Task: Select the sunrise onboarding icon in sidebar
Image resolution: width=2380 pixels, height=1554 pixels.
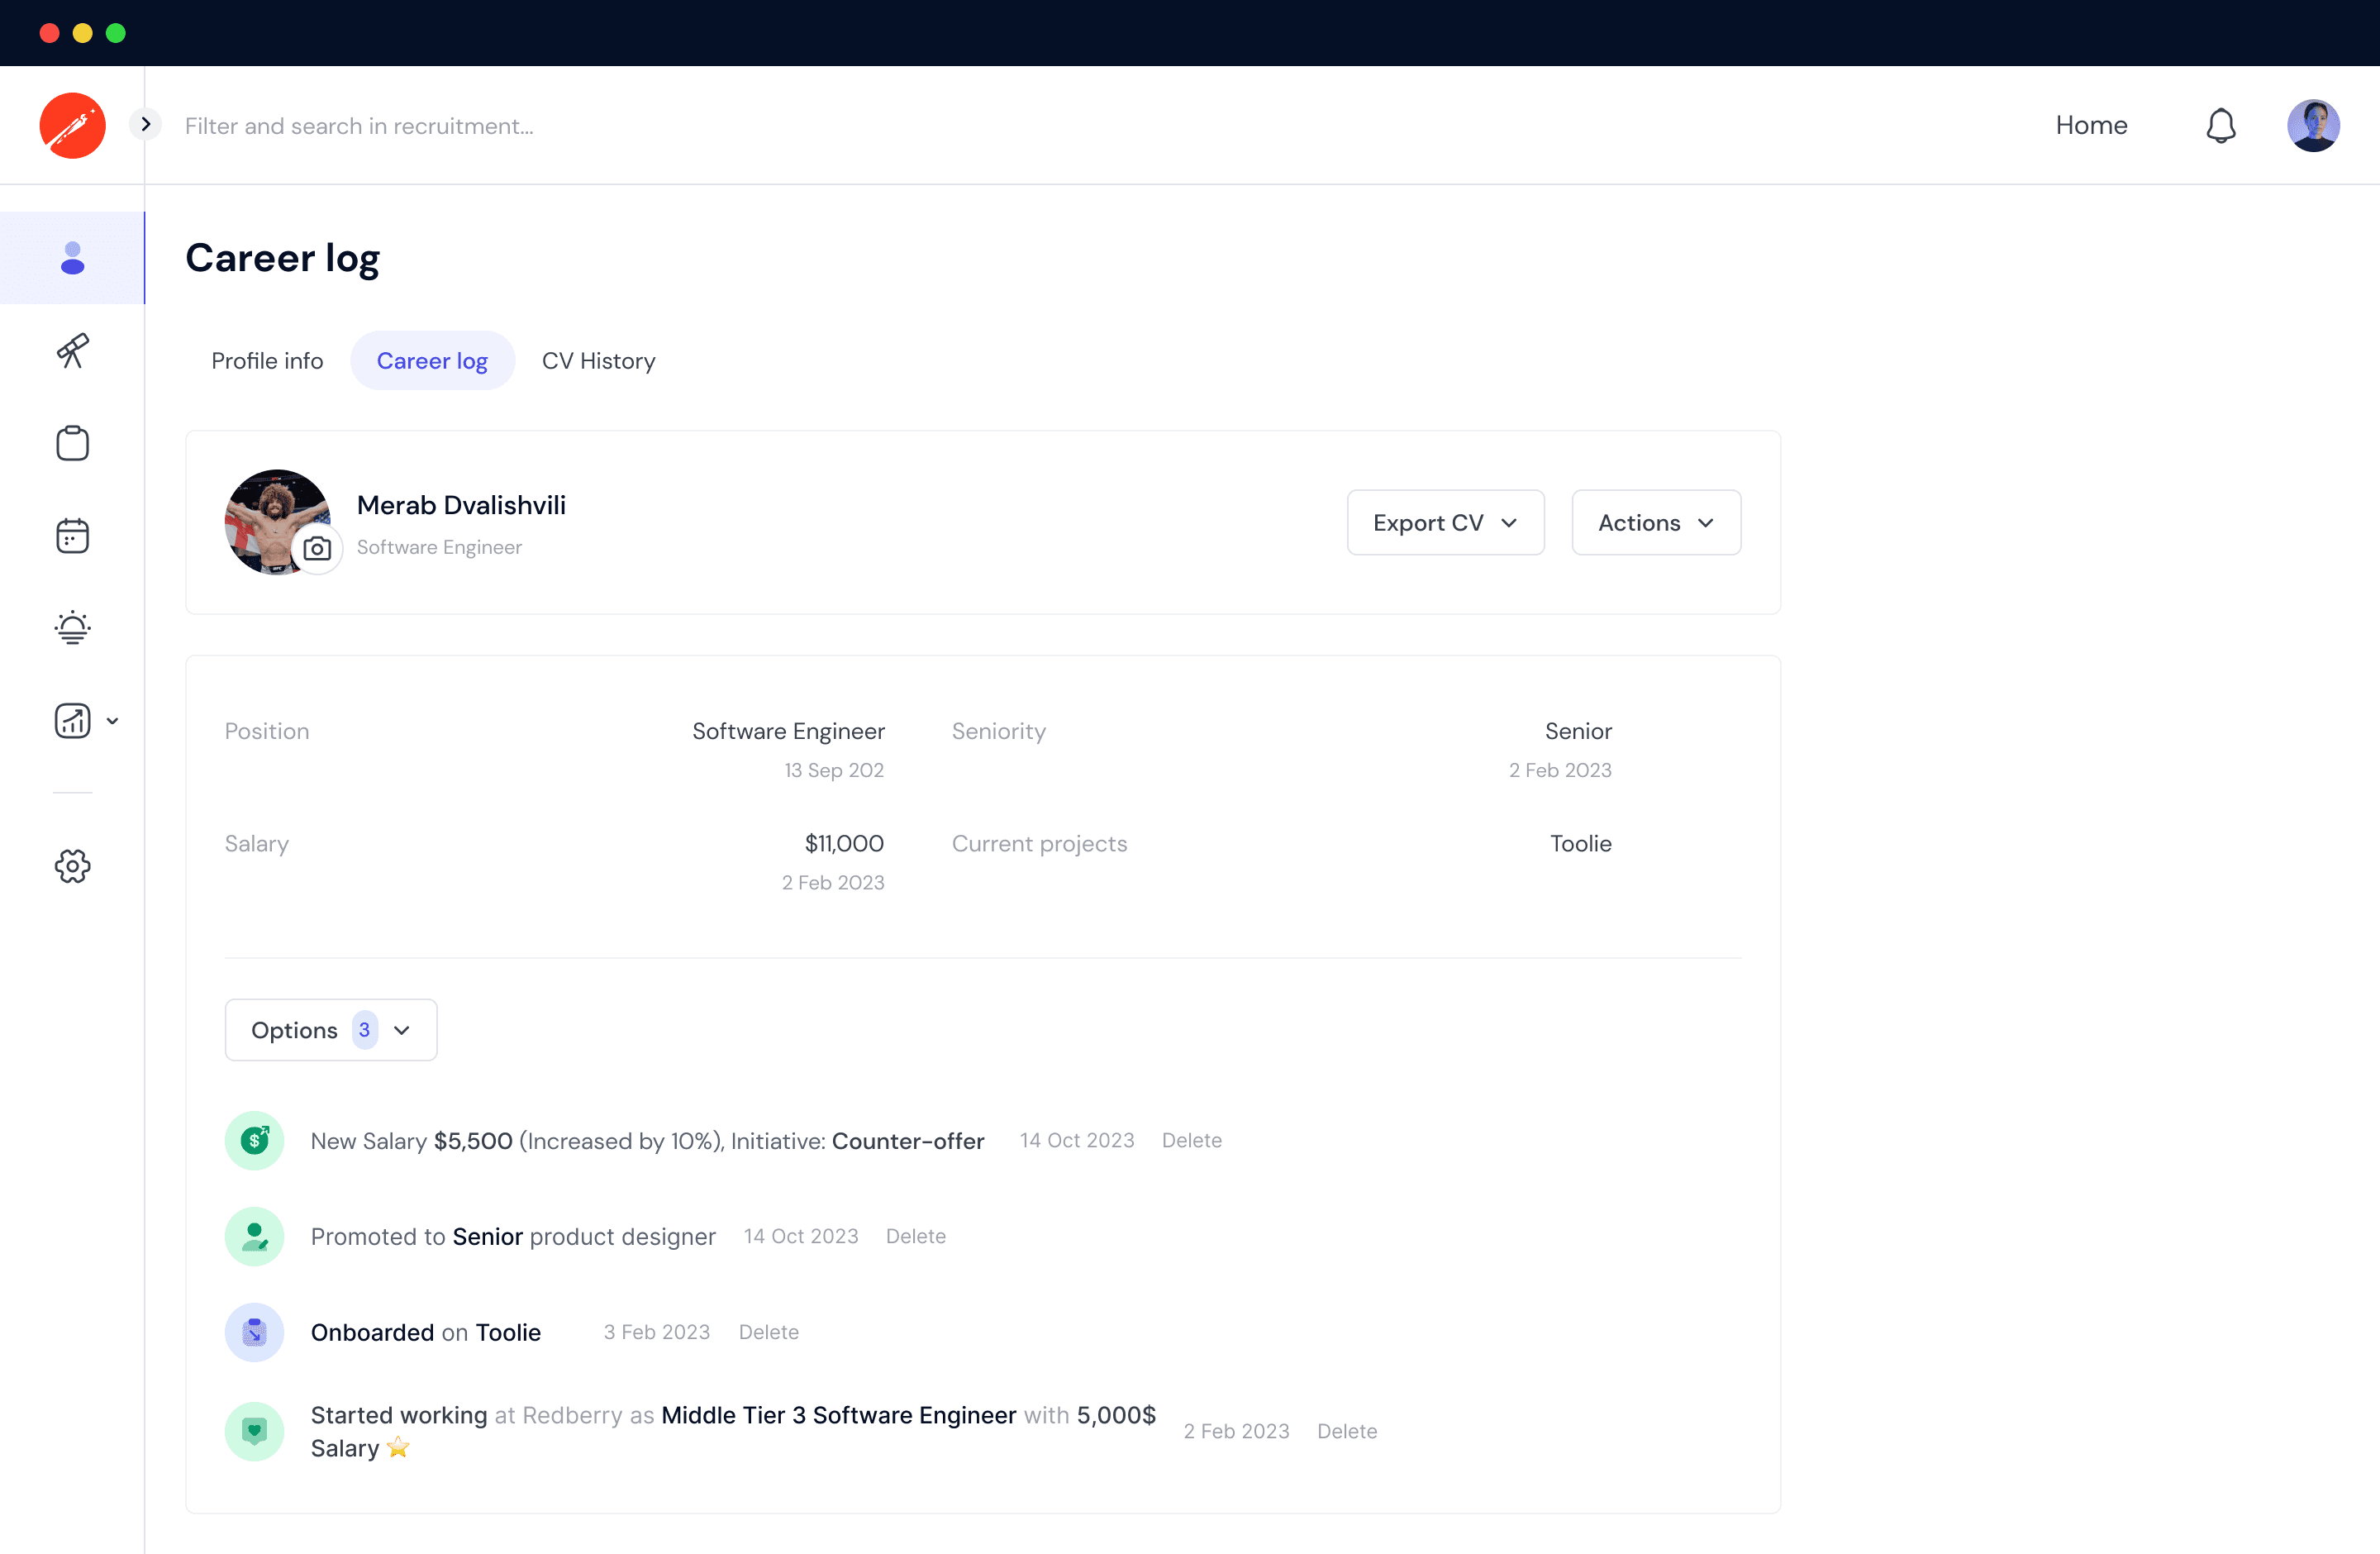Action: click(x=72, y=627)
